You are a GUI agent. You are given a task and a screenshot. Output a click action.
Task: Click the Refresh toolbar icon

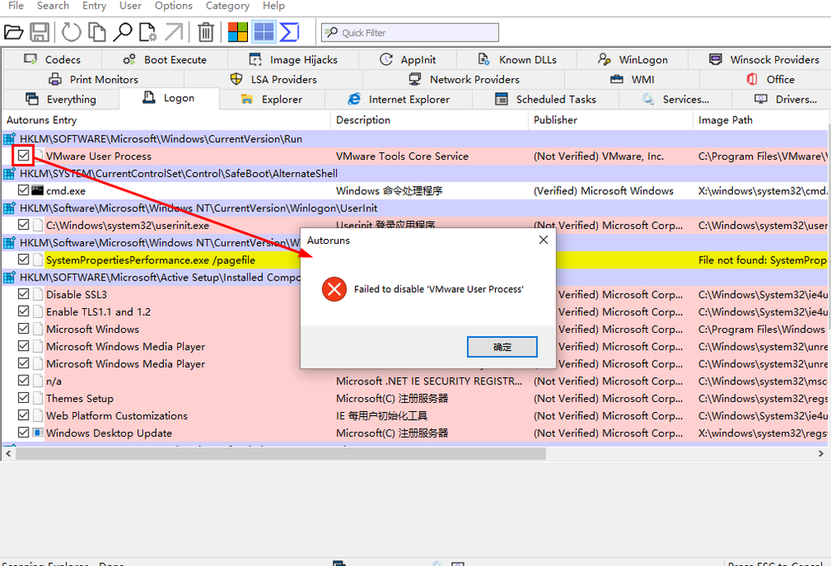[71, 32]
